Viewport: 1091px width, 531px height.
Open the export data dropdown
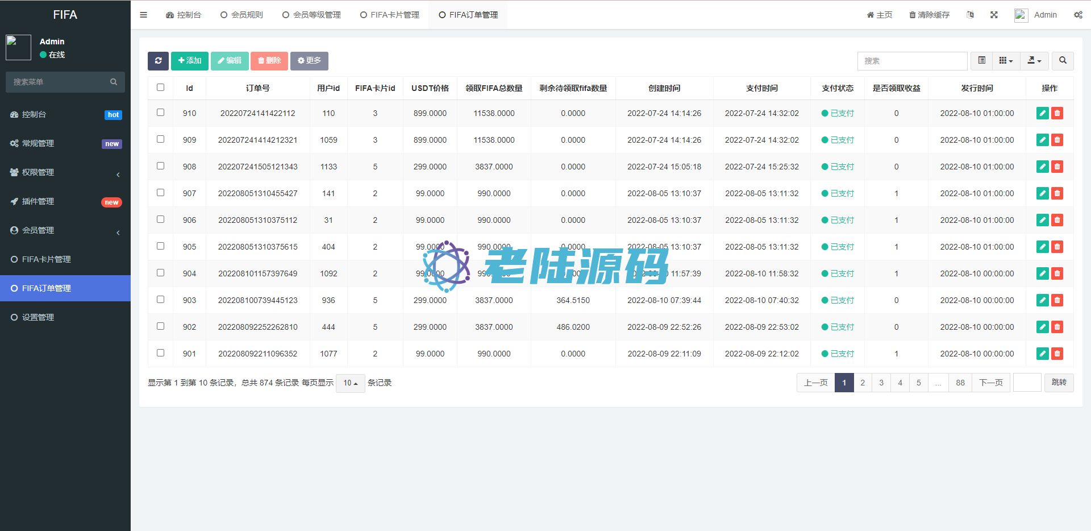(x=1034, y=61)
